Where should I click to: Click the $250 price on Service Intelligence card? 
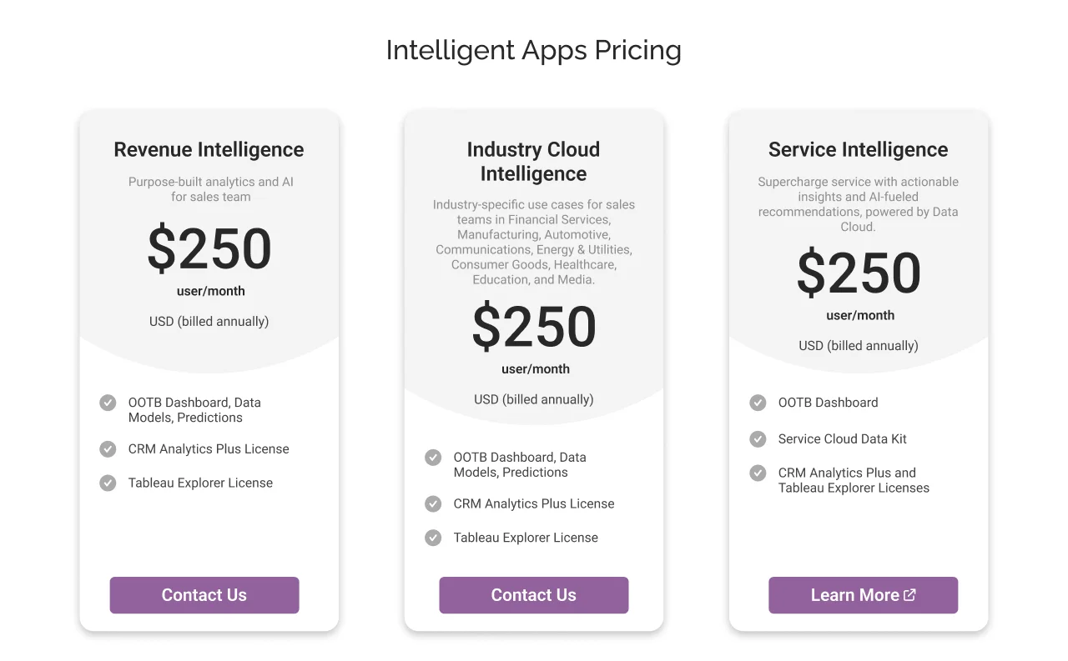click(x=858, y=274)
